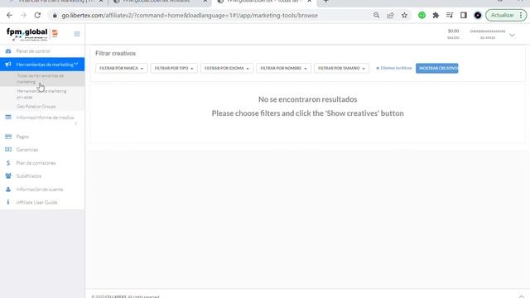Click the Informes table icon
Viewport: 530px width, 298px height.
click(x=8, y=118)
